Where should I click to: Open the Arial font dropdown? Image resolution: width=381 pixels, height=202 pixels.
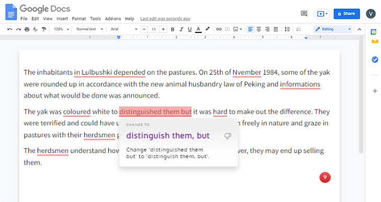[x=124, y=29]
